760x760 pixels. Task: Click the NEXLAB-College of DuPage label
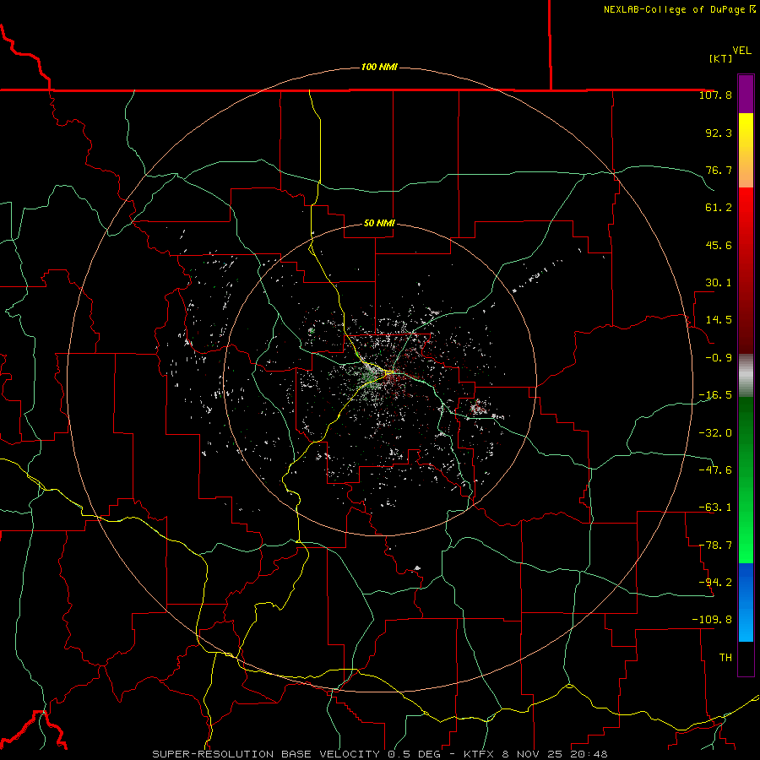(x=680, y=9)
